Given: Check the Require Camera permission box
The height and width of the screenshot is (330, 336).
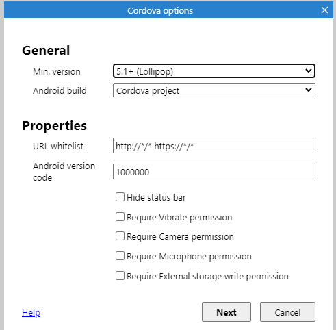Looking at the screenshot, I should [120, 236].
